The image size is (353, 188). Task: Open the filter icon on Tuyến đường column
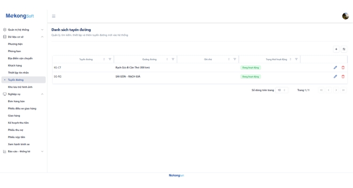pyautogui.click(x=110, y=59)
